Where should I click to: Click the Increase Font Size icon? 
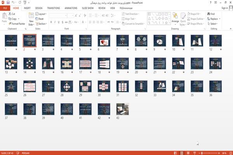[76, 16]
